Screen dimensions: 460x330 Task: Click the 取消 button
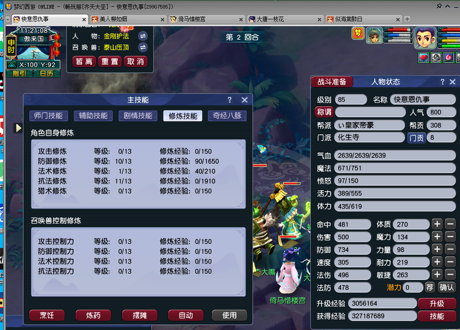[136, 62]
